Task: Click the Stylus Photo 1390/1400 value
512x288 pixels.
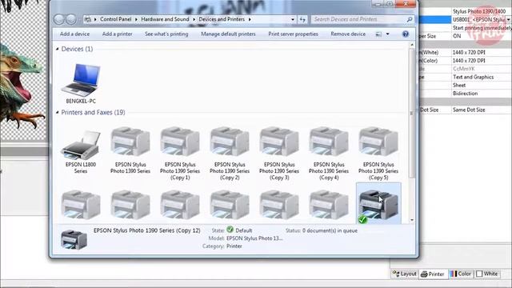Action: coord(479,11)
